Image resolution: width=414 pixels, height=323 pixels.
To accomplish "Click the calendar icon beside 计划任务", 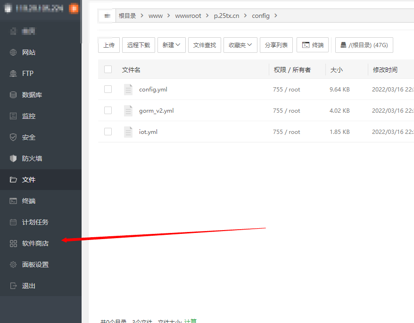I will [13, 222].
